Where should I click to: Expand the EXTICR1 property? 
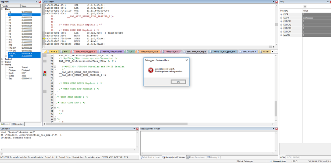point(281,21)
